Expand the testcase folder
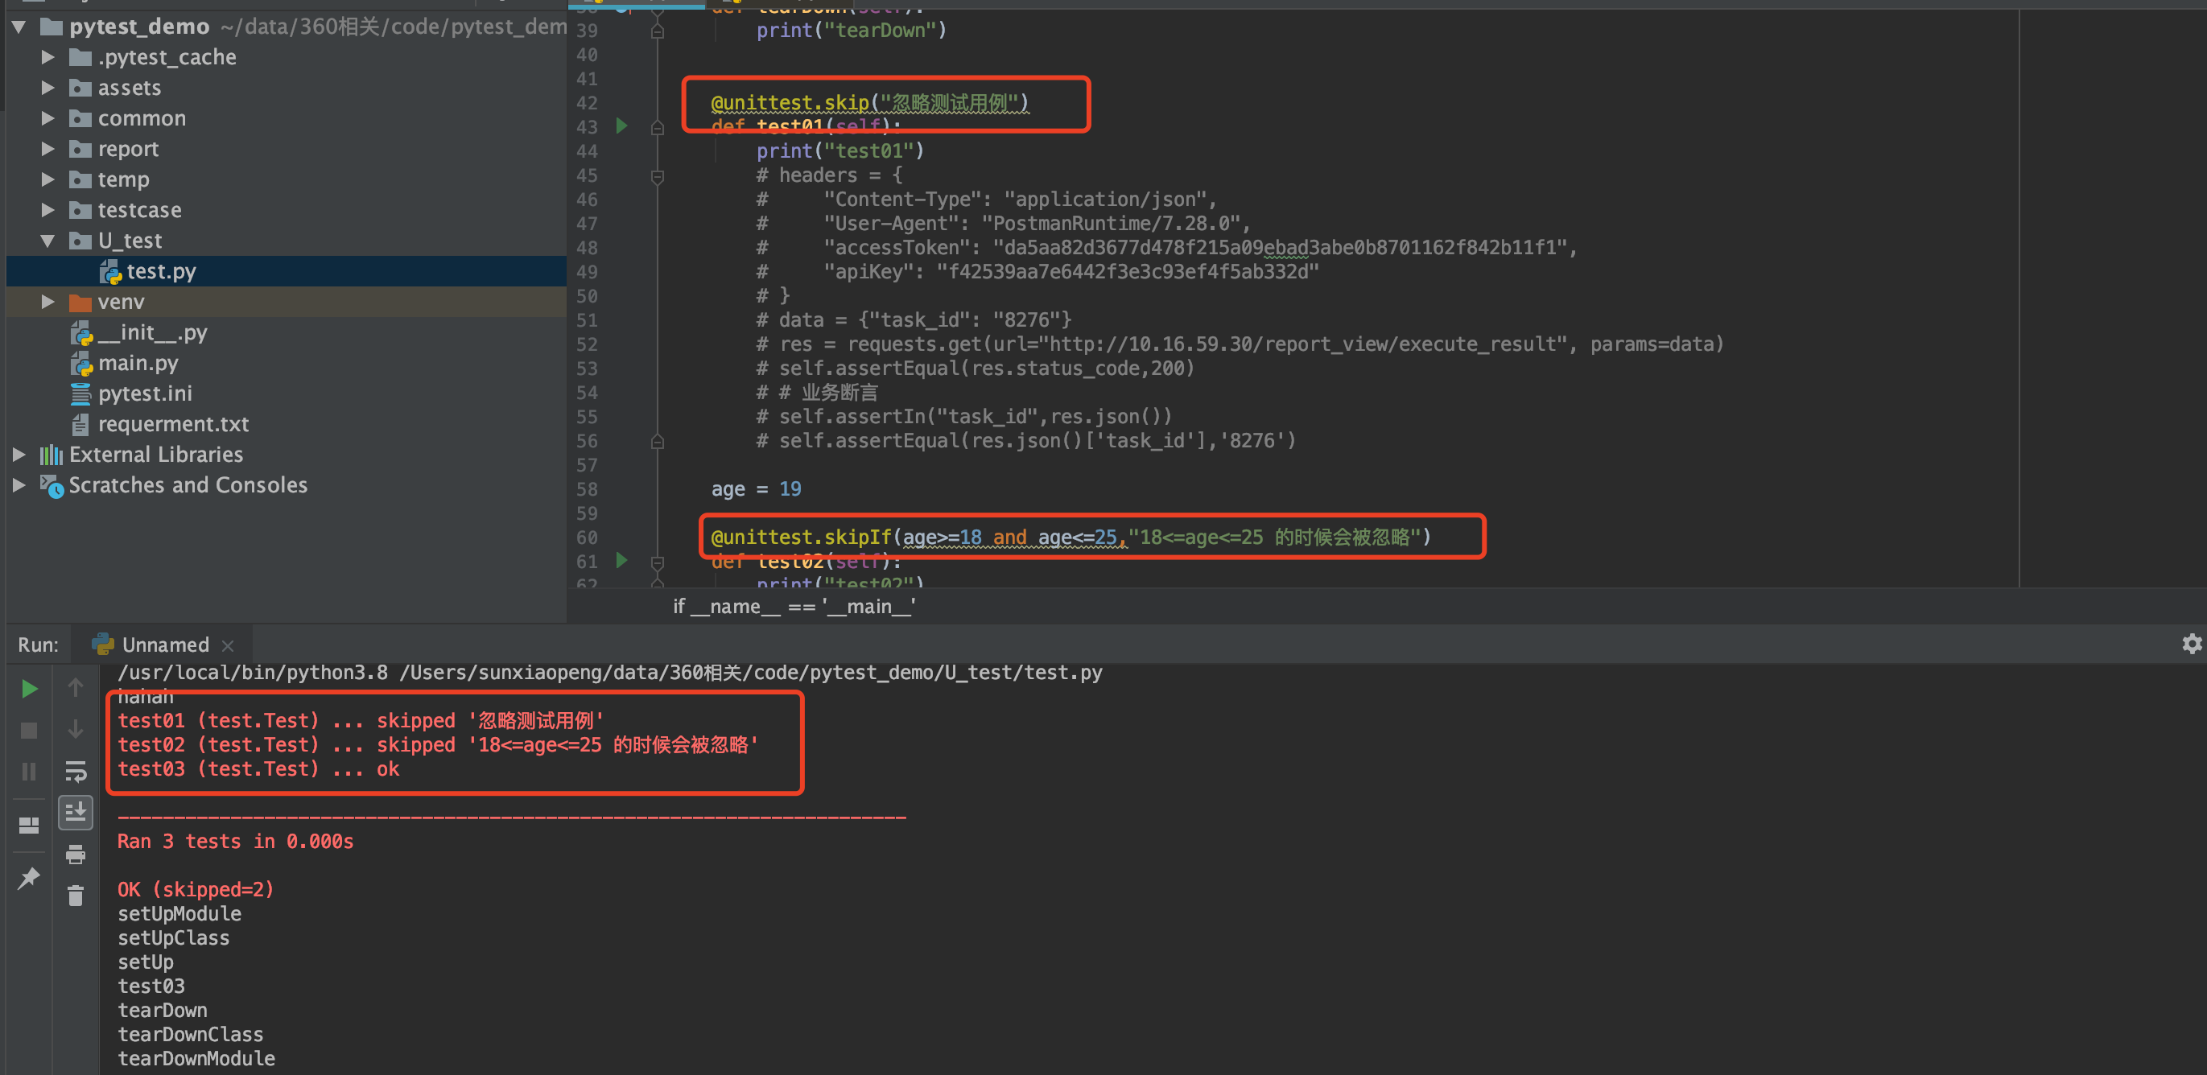 coord(48,210)
